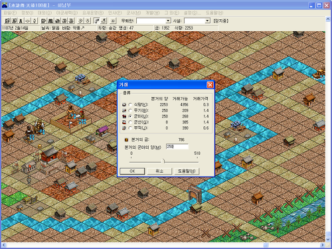Open the 그 외(E) menu
This screenshot has width=332, height=249.
[172, 13]
